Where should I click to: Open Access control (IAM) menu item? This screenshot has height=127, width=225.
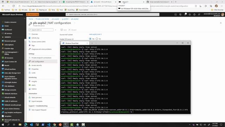(x=38, y=42)
